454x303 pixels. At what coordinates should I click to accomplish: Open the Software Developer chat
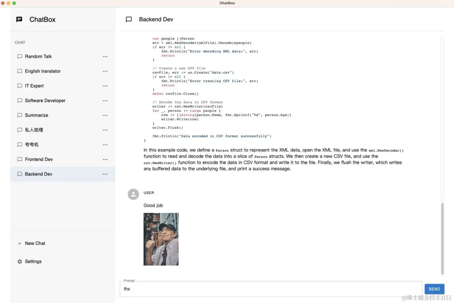pyautogui.click(x=62, y=101)
